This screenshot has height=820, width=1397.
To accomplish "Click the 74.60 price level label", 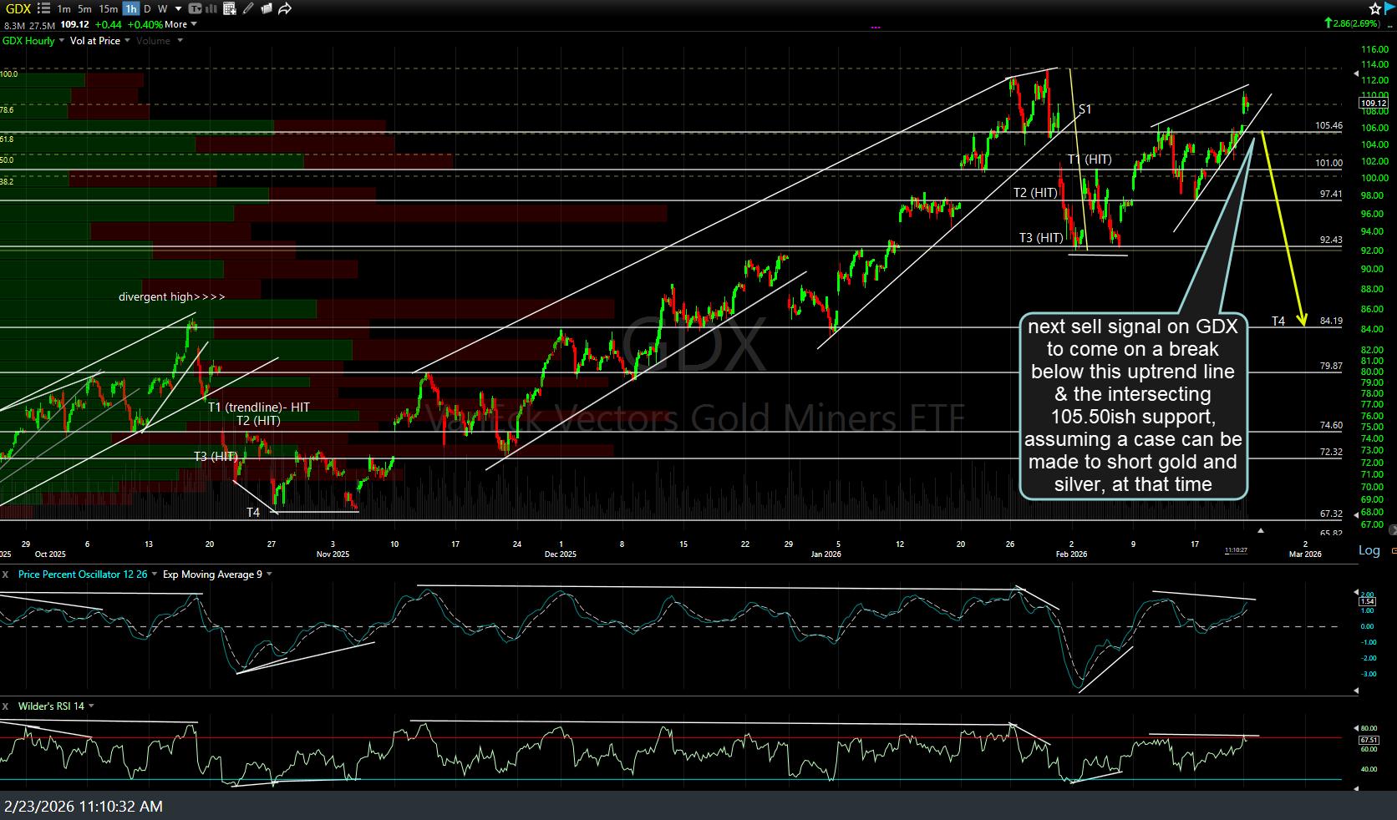I will coord(1331,426).
